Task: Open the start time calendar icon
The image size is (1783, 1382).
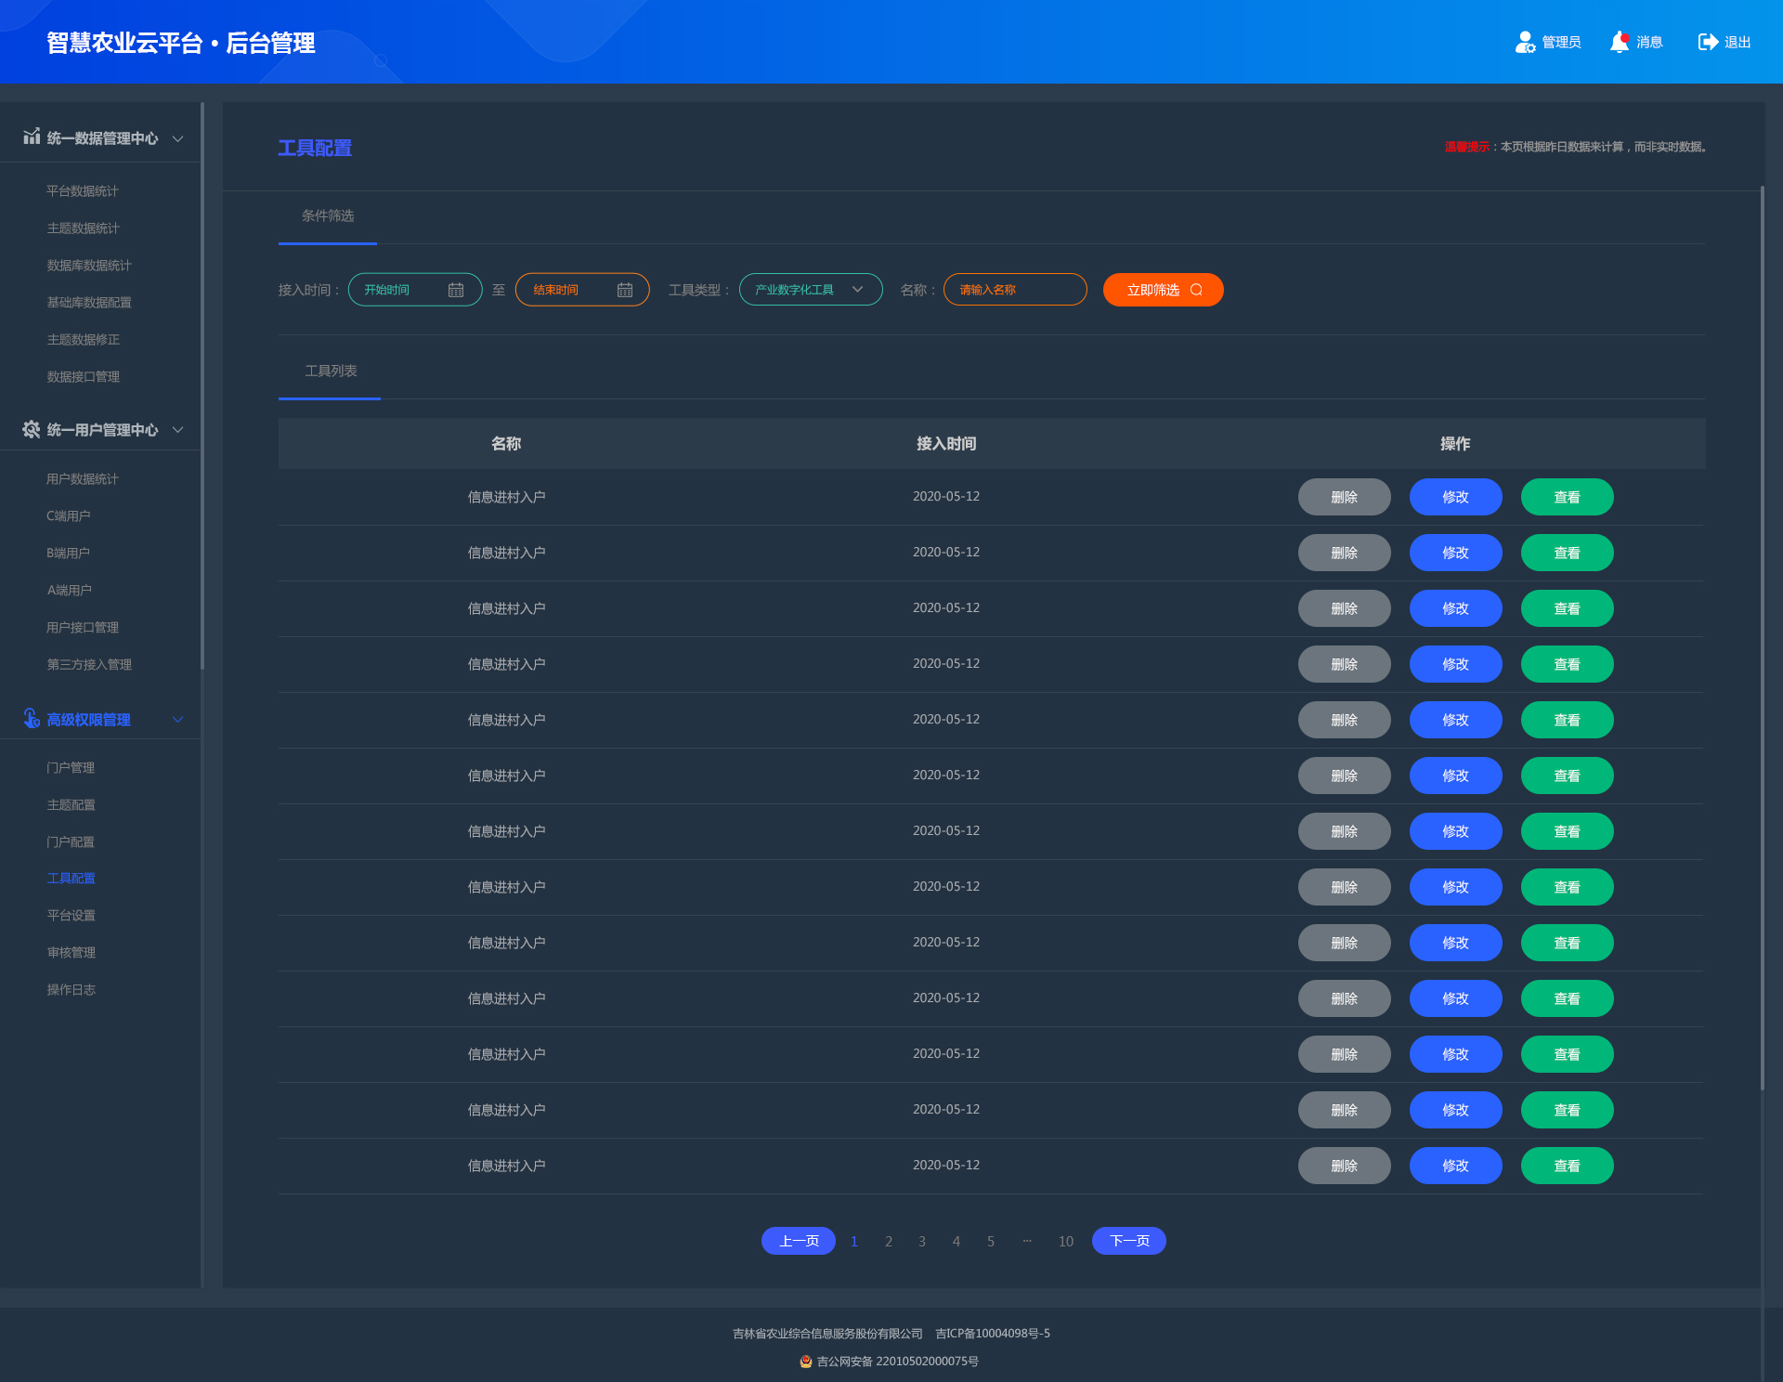Action: [x=456, y=290]
